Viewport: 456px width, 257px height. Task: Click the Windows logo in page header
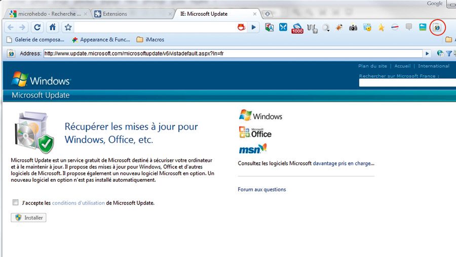tap(42, 79)
